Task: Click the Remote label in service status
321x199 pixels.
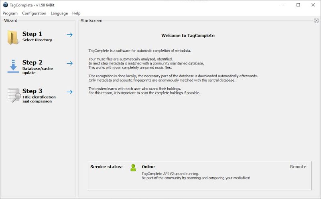Action: [298, 167]
